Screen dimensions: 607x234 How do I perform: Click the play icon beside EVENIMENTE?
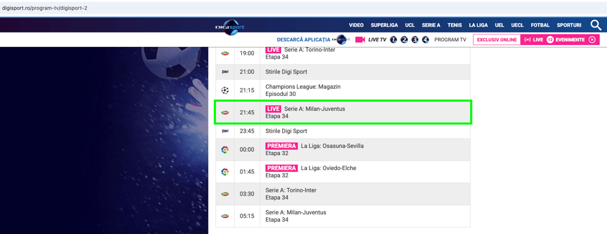(592, 40)
